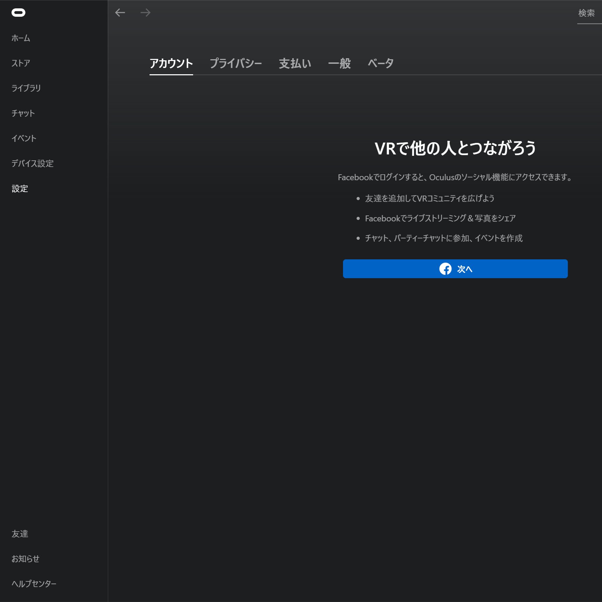Screen dimensions: 602x602
Task: Open ストア from the sidebar
Action: (20, 63)
